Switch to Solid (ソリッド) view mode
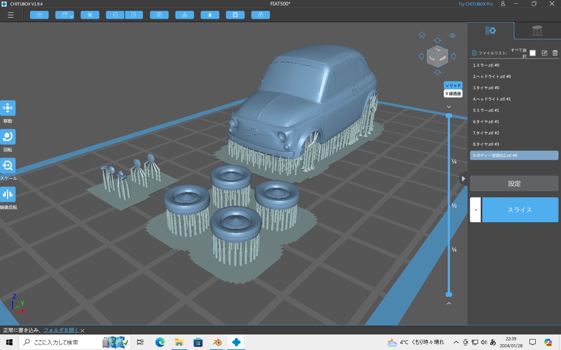This screenshot has width=561, height=350. tap(453, 85)
